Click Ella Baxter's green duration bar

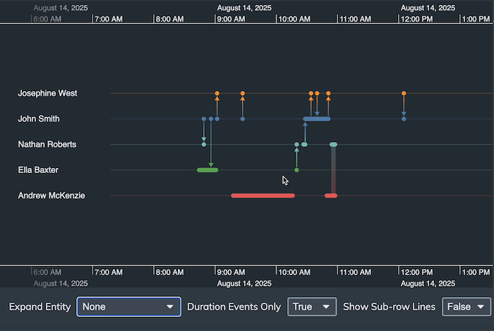(207, 170)
